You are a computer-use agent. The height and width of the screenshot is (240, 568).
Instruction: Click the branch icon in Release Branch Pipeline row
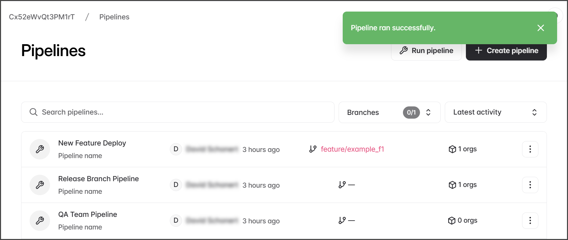tap(342, 185)
